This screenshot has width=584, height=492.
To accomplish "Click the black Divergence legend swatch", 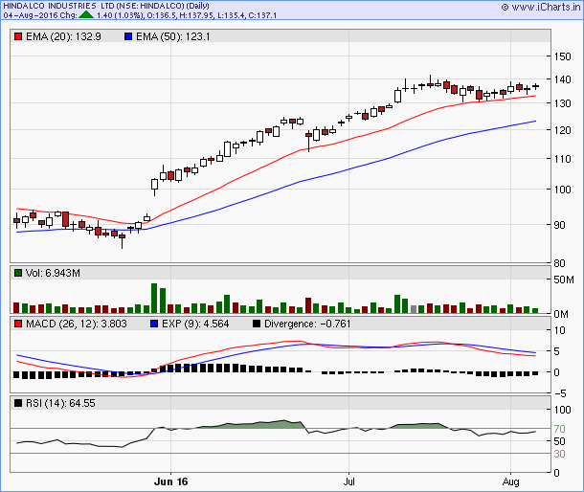I will [257, 324].
